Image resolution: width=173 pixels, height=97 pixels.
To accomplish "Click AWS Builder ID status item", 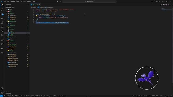I will click(x=36, y=96).
